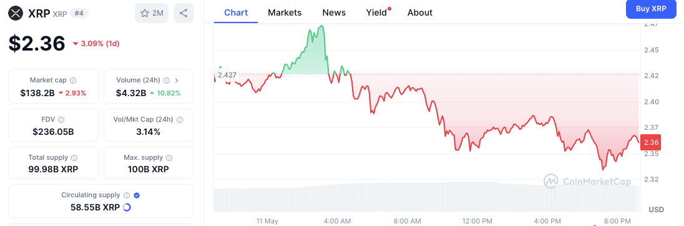Click the Max. supply info icon
The image size is (684, 226).
[169, 157]
